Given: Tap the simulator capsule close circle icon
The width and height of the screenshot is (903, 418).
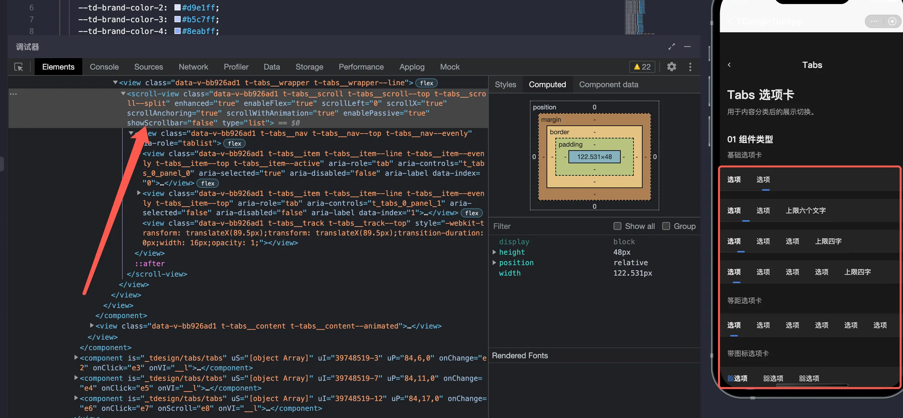Looking at the screenshot, I should pyautogui.click(x=892, y=22).
